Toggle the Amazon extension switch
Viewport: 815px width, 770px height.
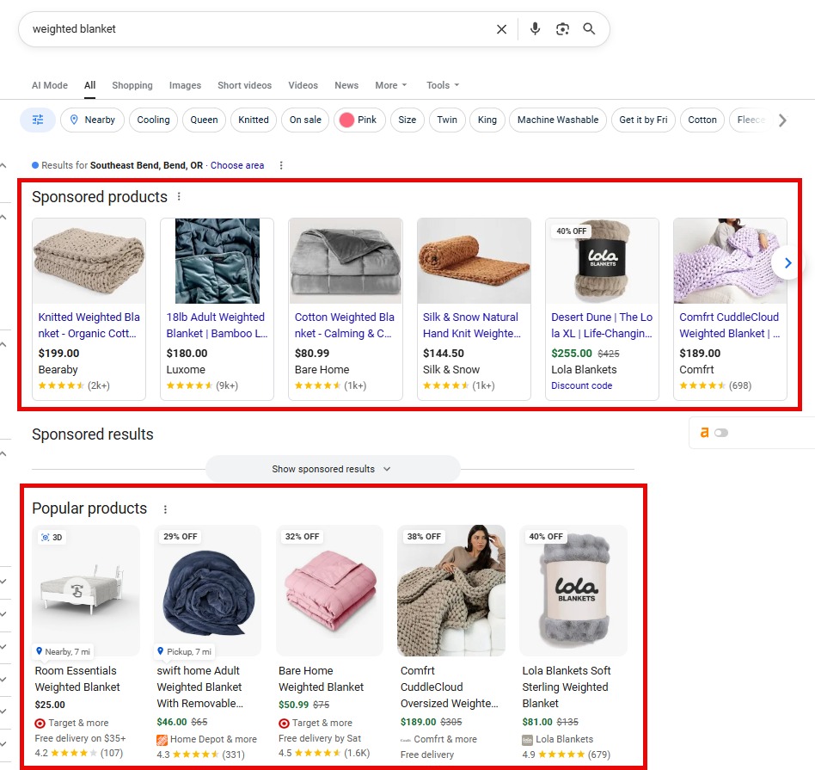pyautogui.click(x=720, y=433)
